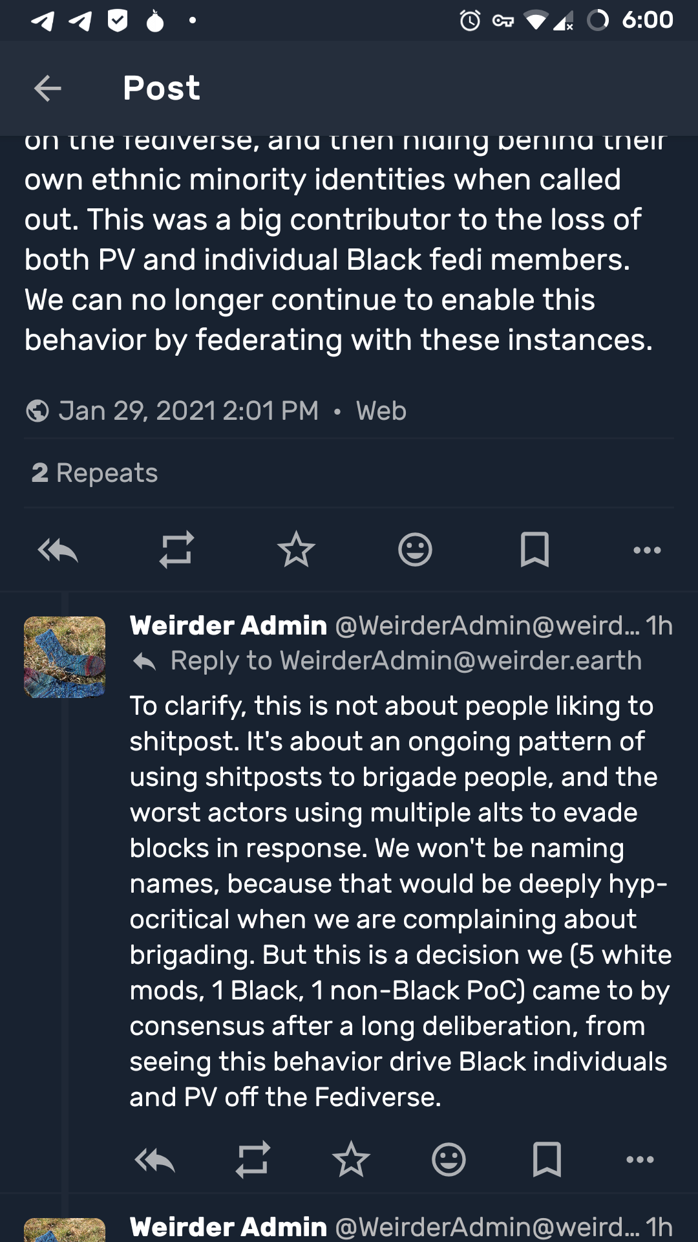698x1242 pixels.
Task: View the 2 Repeats list
Action: click(x=94, y=473)
